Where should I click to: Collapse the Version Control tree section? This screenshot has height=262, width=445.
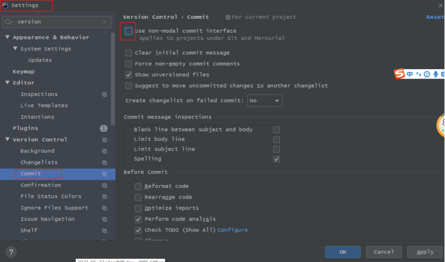pyautogui.click(x=8, y=140)
